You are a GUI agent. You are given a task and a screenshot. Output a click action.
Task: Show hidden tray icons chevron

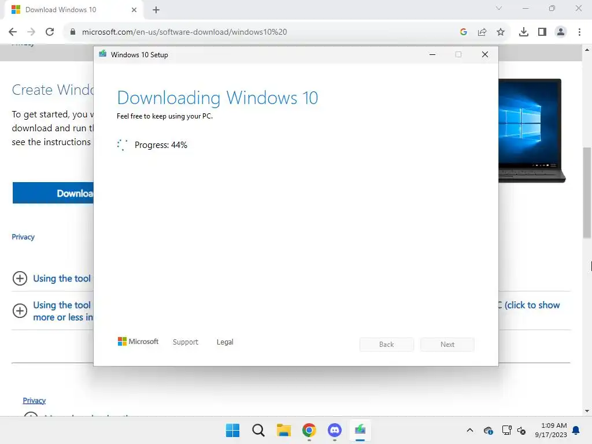coord(470,430)
